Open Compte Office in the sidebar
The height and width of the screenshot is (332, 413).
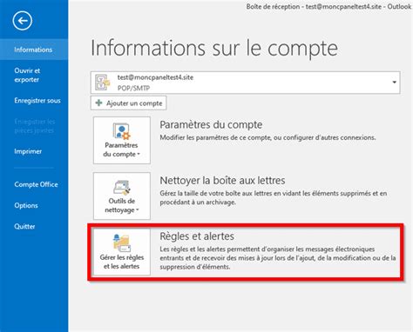(36, 184)
